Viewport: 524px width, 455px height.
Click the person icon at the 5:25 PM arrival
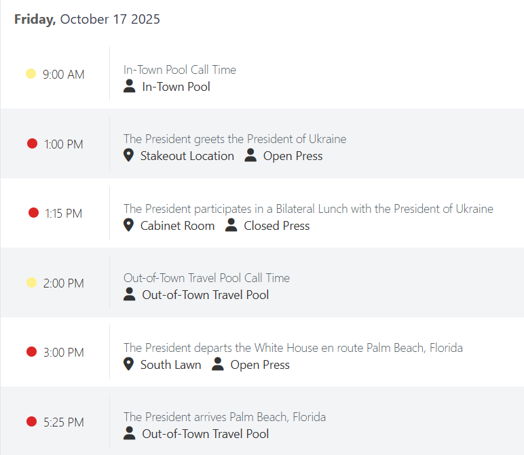(x=130, y=434)
